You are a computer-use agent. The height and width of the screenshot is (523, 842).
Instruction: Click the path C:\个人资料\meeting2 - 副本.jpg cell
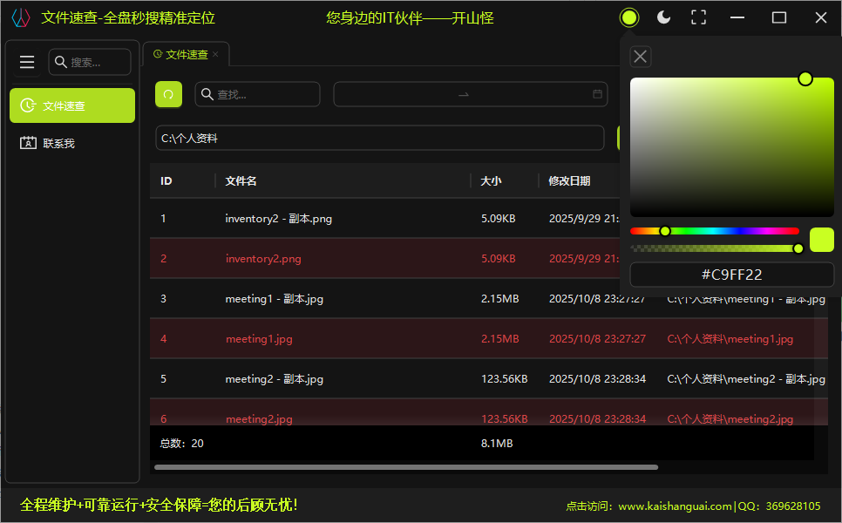point(746,378)
